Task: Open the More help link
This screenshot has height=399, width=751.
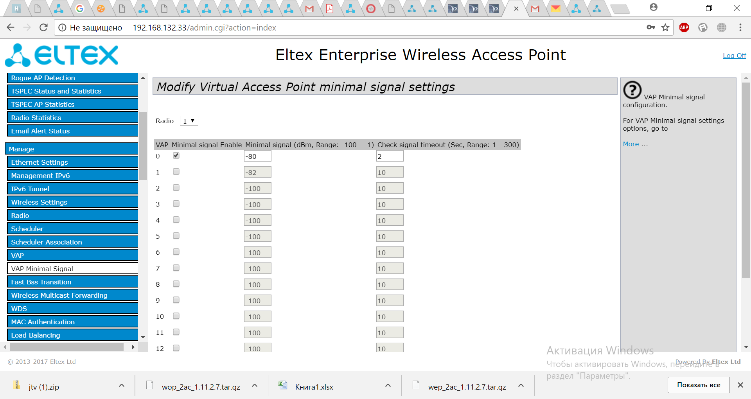Action: (x=631, y=144)
